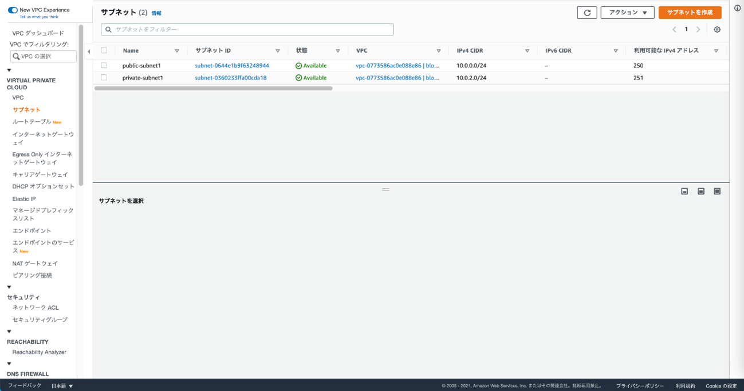This screenshot has width=744, height=391.
Task: Open table preferences gear icon
Action: pyautogui.click(x=717, y=30)
